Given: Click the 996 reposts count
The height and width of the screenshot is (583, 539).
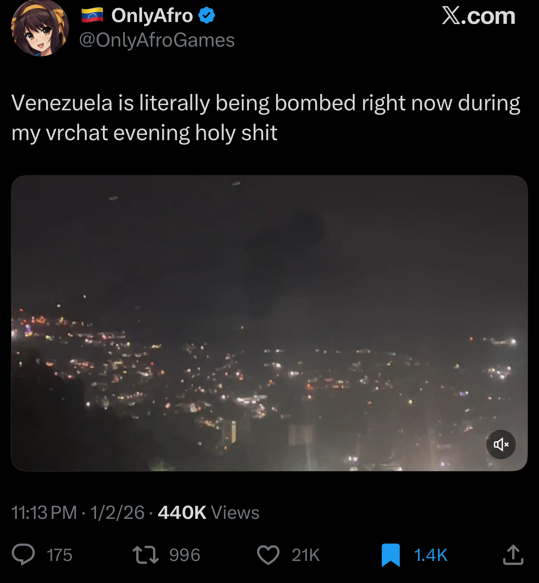Looking at the screenshot, I should click(185, 555).
